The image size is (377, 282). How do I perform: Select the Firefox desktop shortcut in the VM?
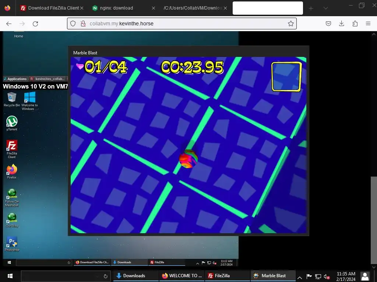pyautogui.click(x=11, y=172)
